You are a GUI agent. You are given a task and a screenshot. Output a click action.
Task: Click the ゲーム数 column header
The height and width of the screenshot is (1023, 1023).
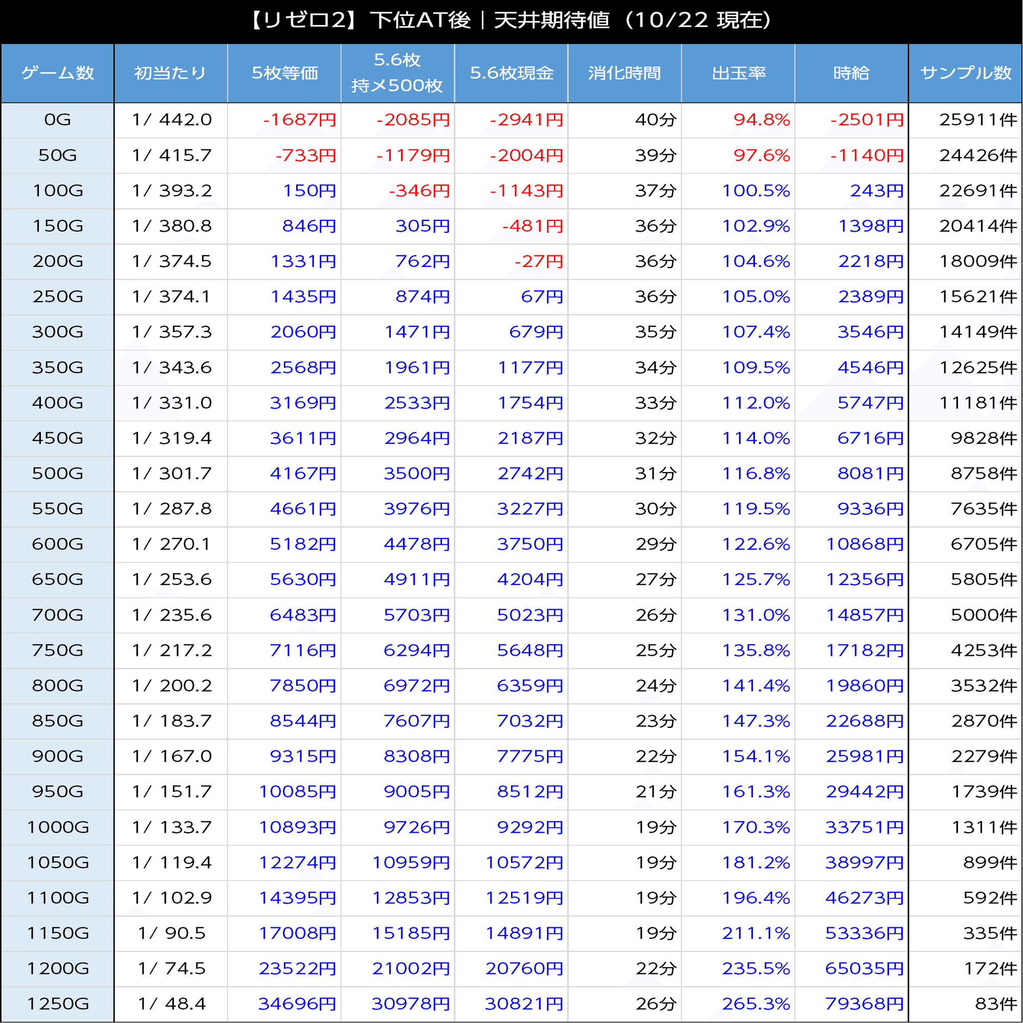click(x=57, y=73)
